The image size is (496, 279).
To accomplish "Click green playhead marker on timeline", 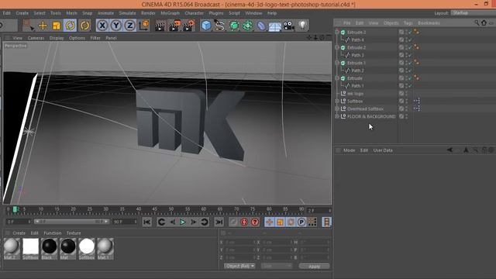I will (x=15, y=209).
